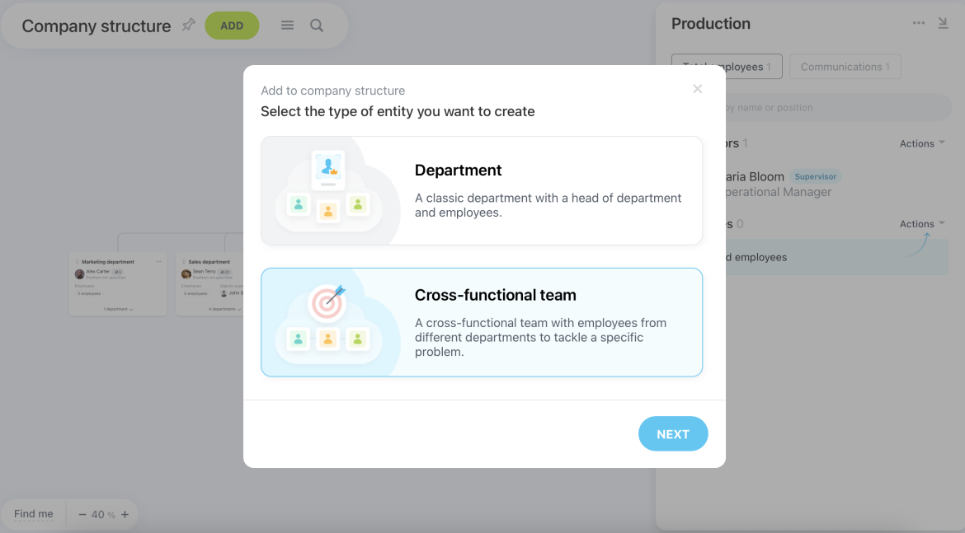Zoom in using the plus icon
Viewport: 965px width, 533px height.
(x=125, y=514)
